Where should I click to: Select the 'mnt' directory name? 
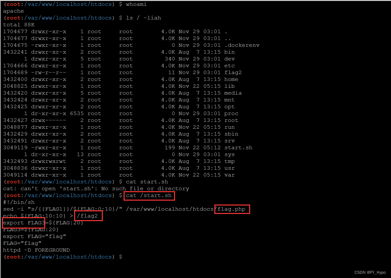pos(229,100)
